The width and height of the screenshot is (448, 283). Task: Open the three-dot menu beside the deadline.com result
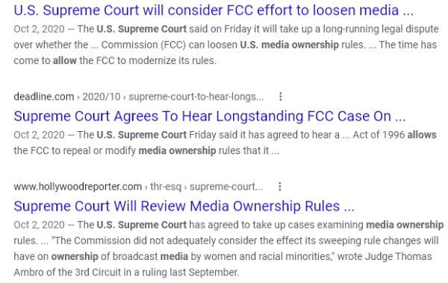[281, 97]
